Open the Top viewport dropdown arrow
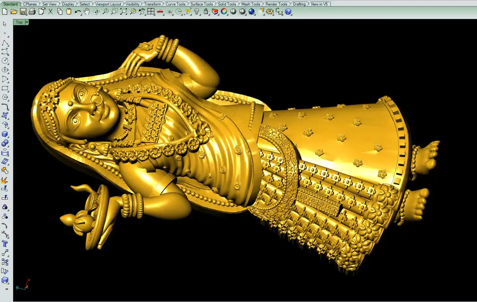Screen dimensions: 477x302 tap(27, 22)
